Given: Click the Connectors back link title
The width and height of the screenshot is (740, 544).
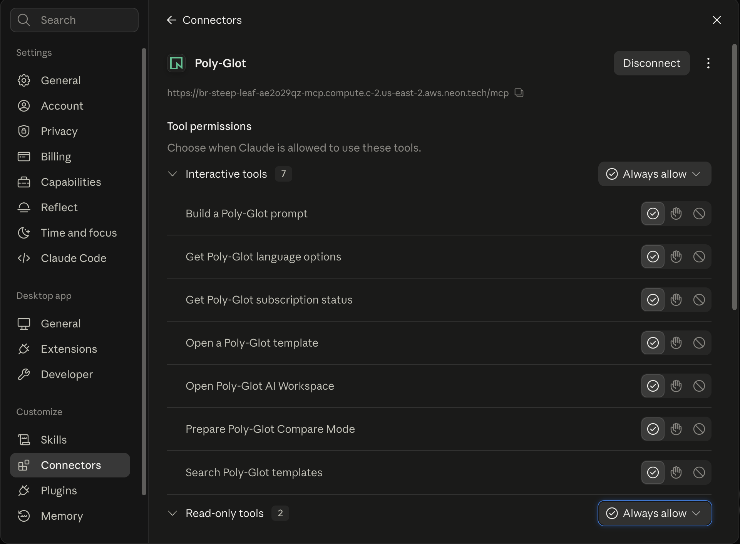Looking at the screenshot, I should (212, 20).
